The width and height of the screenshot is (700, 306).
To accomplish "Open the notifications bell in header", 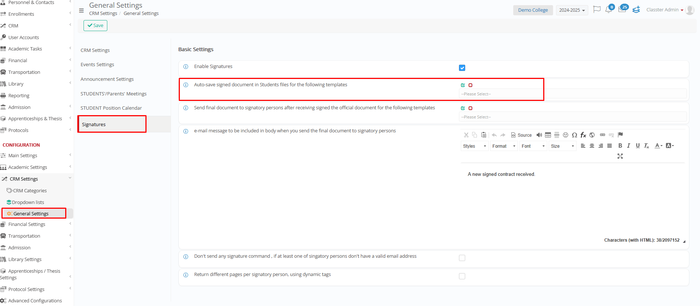I will tap(608, 10).
